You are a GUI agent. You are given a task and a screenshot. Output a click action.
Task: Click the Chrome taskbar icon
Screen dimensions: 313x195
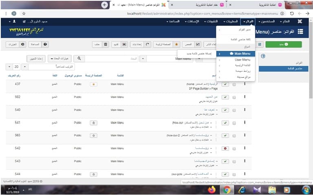tap(227, 190)
